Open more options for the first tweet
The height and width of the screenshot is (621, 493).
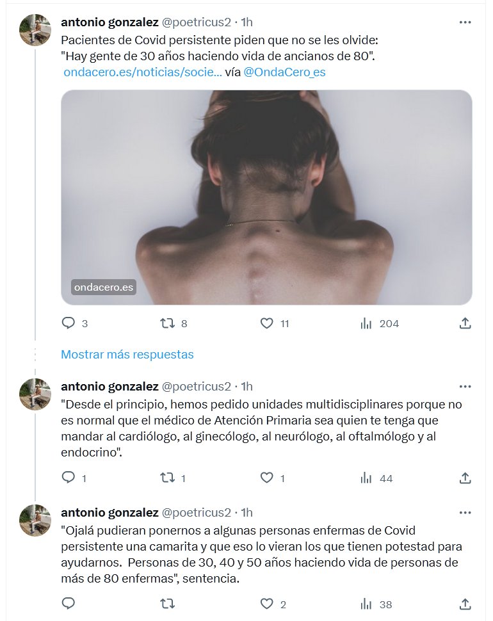click(x=465, y=22)
